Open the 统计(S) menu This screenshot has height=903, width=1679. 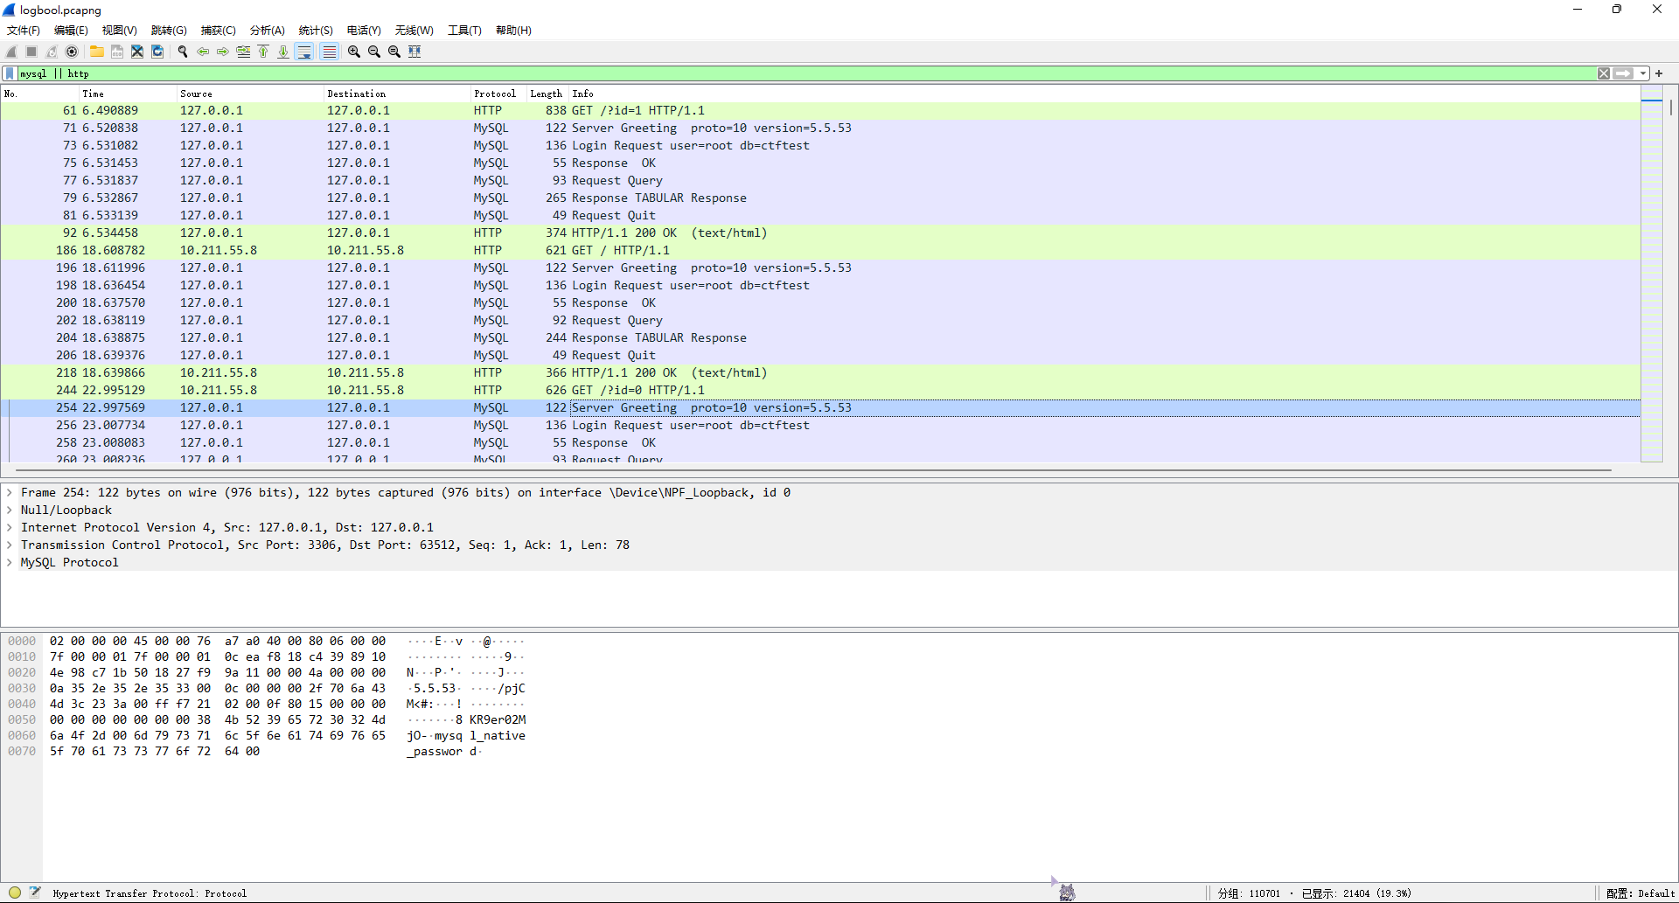coord(315,30)
